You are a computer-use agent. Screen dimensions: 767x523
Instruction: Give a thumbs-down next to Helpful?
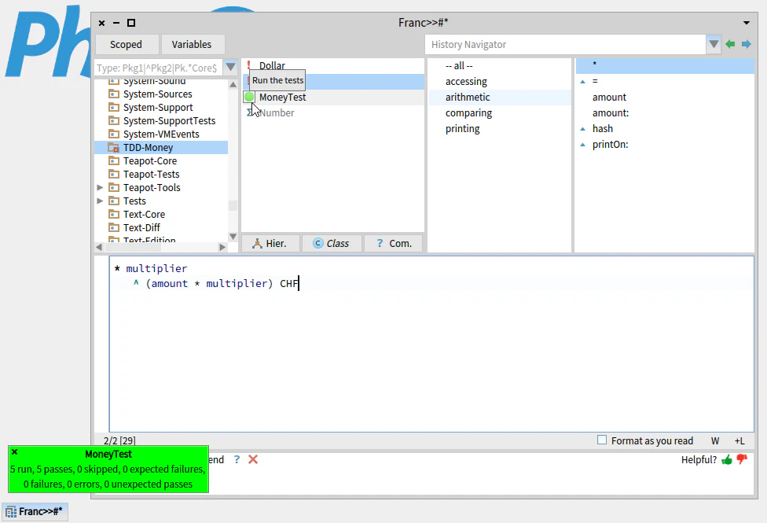742,459
